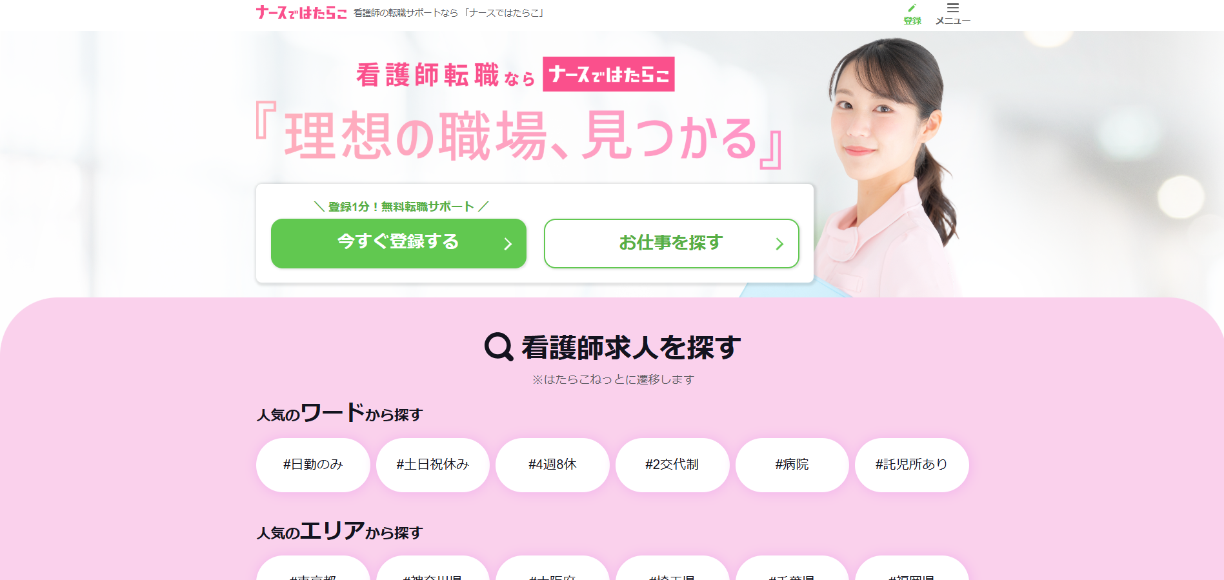Viewport: 1224px width, 580px height.
Task: Click the arrow on 今すぐ登録する button
Action: (508, 244)
